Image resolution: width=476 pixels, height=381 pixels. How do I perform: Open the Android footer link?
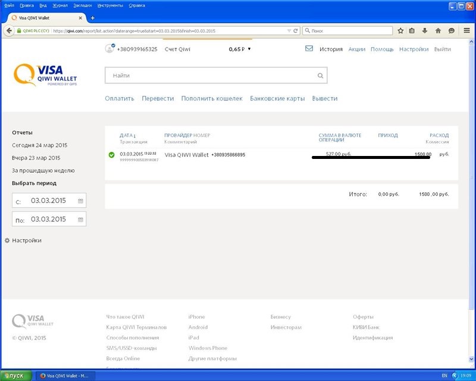coord(198,327)
